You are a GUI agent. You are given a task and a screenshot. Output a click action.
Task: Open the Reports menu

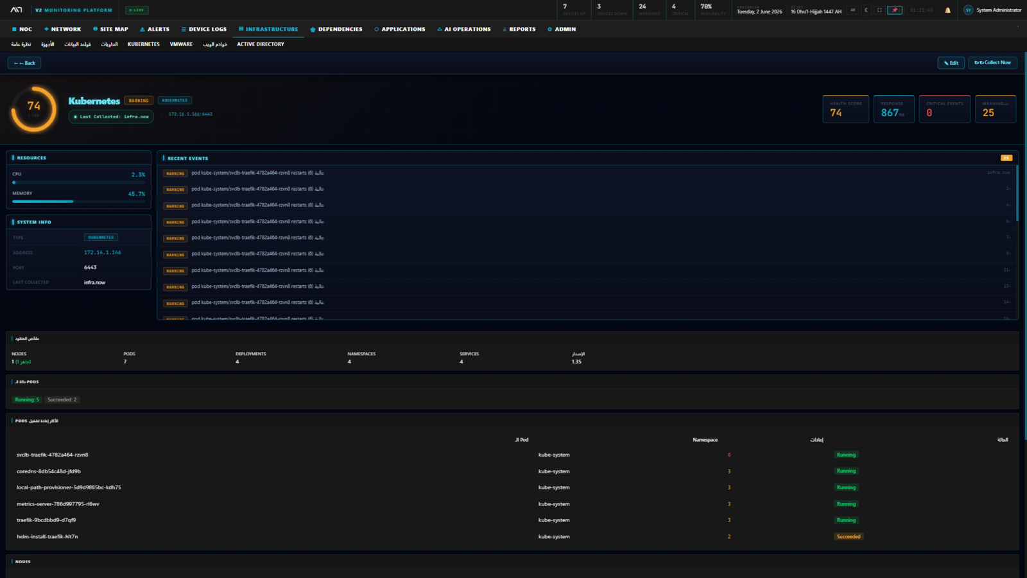coord(519,29)
